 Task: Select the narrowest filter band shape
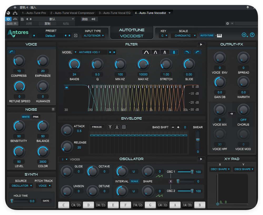174,52
